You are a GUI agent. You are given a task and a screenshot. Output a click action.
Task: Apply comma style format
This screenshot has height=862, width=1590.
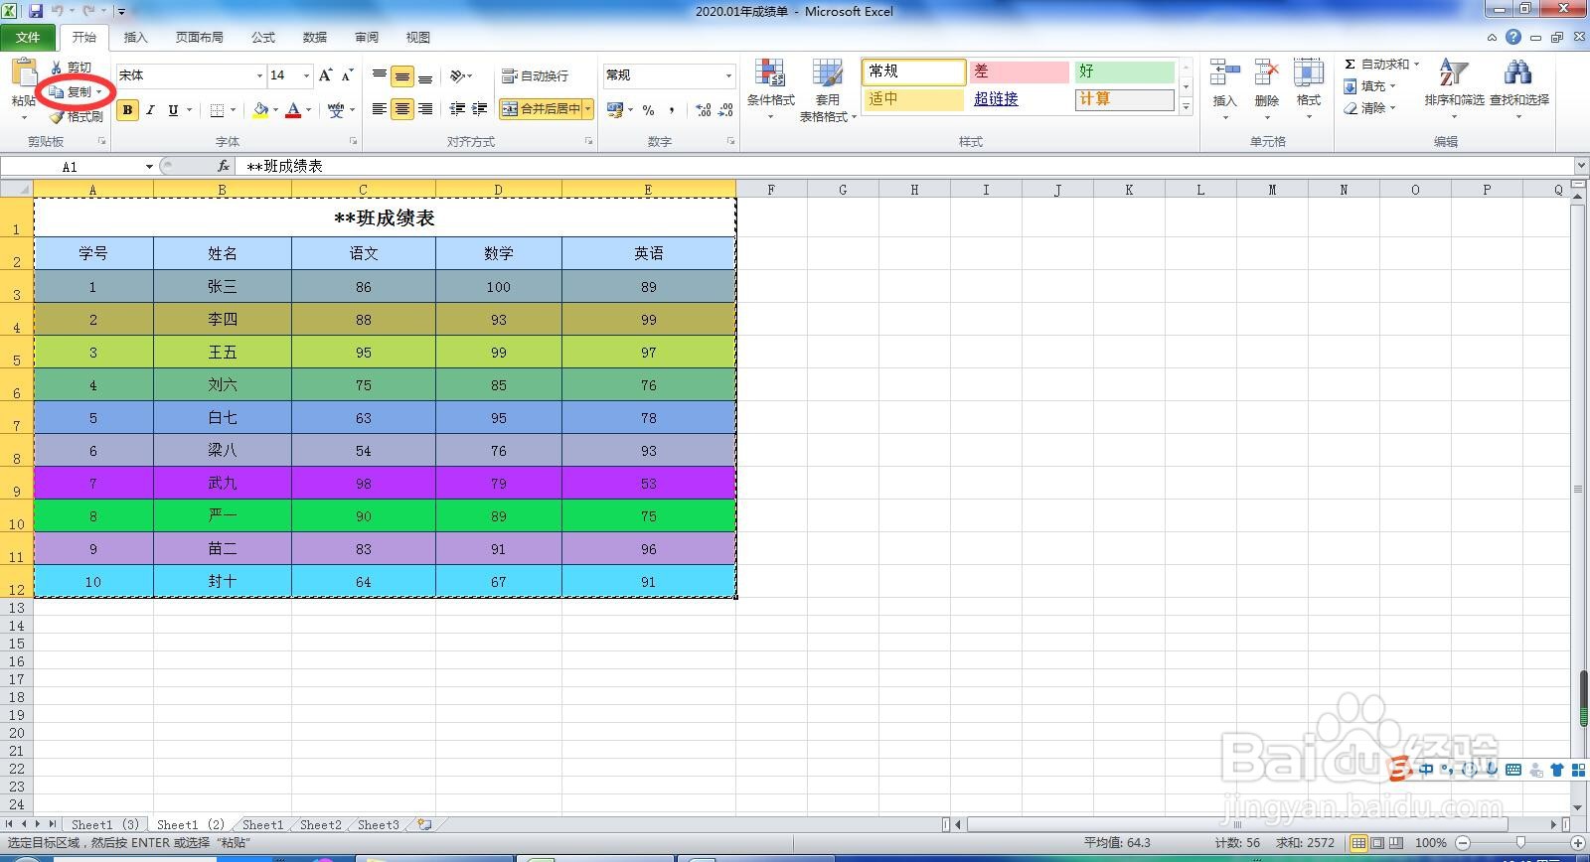(x=672, y=110)
